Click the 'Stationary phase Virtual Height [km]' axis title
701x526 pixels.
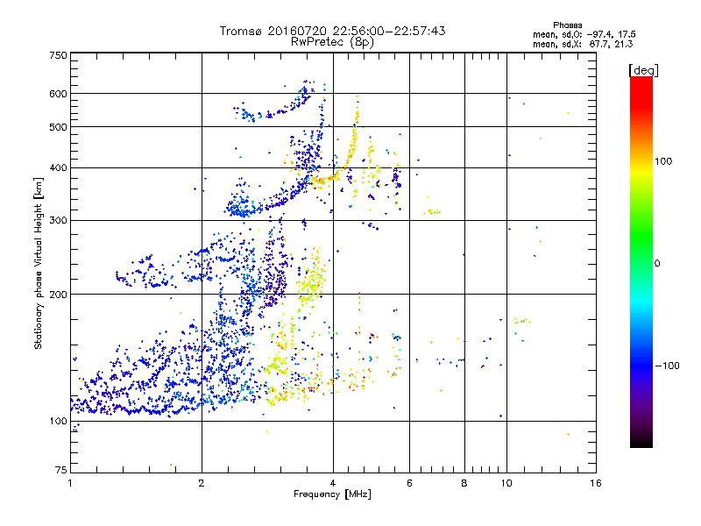click(x=39, y=264)
